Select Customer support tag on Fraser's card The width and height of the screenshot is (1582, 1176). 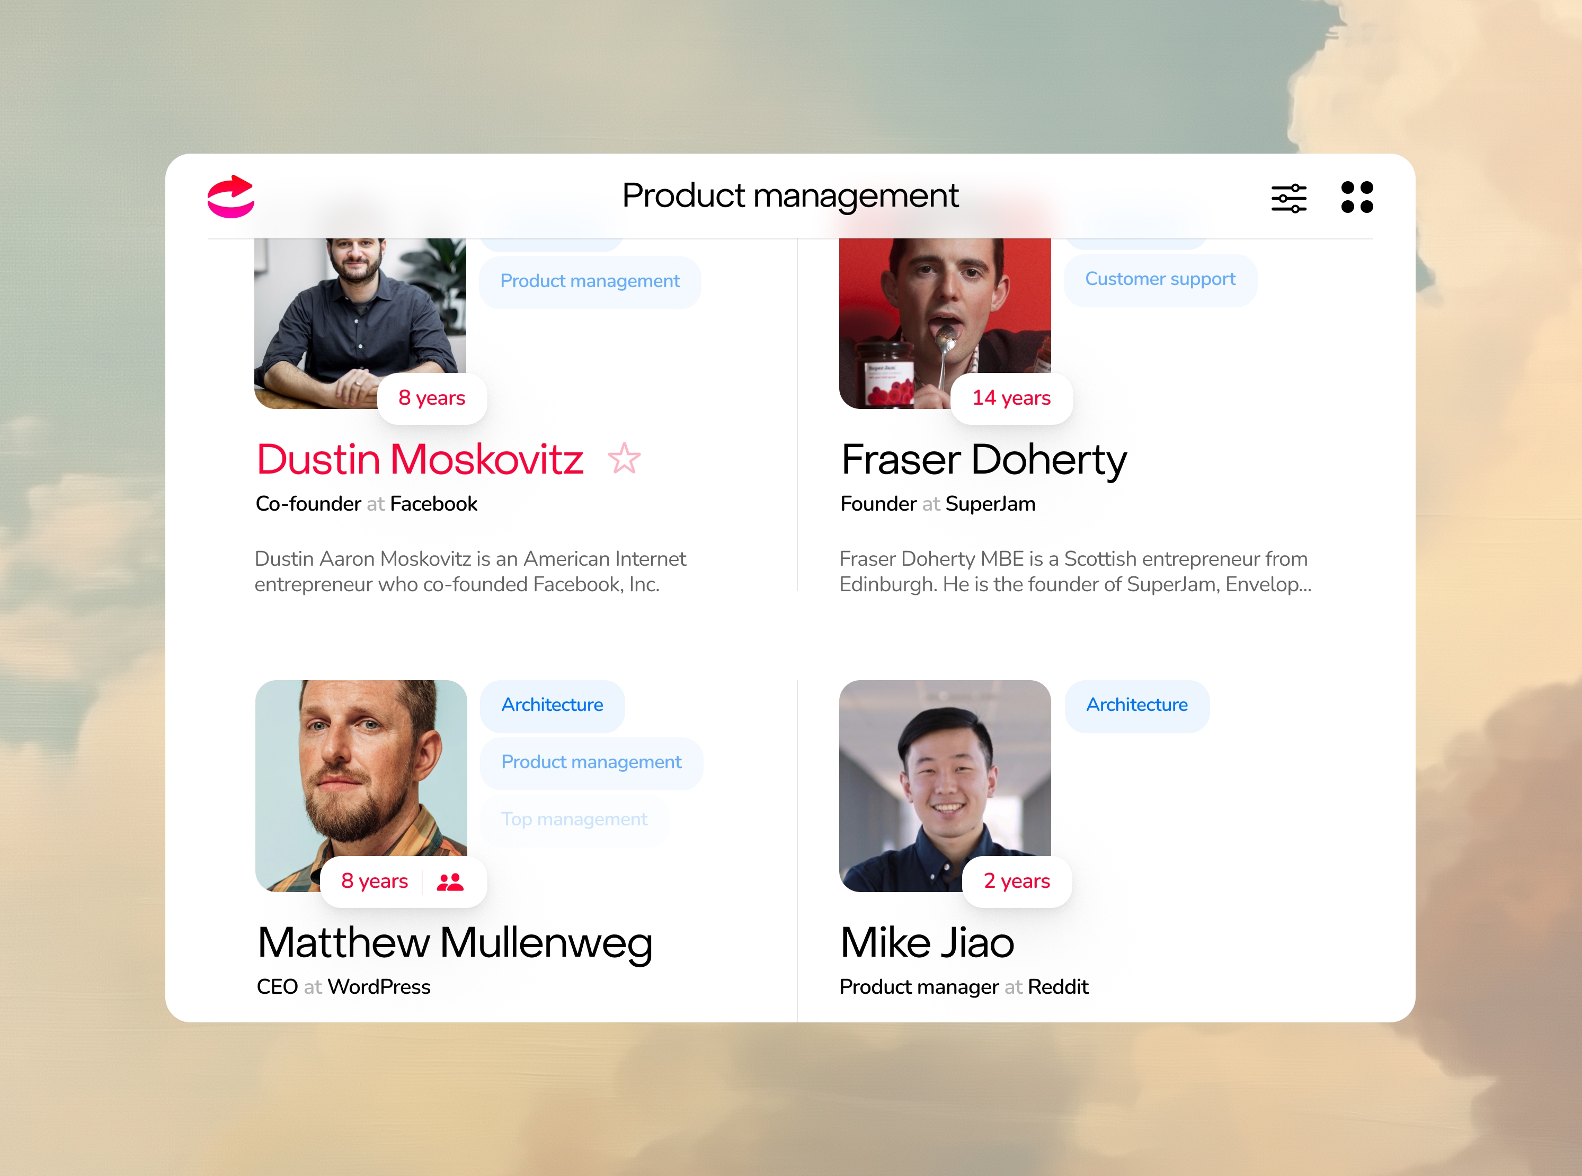[1160, 279]
